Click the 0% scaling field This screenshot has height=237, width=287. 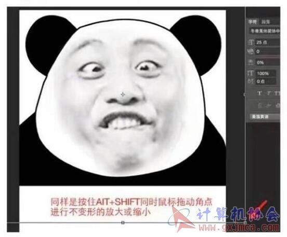pos(268,63)
